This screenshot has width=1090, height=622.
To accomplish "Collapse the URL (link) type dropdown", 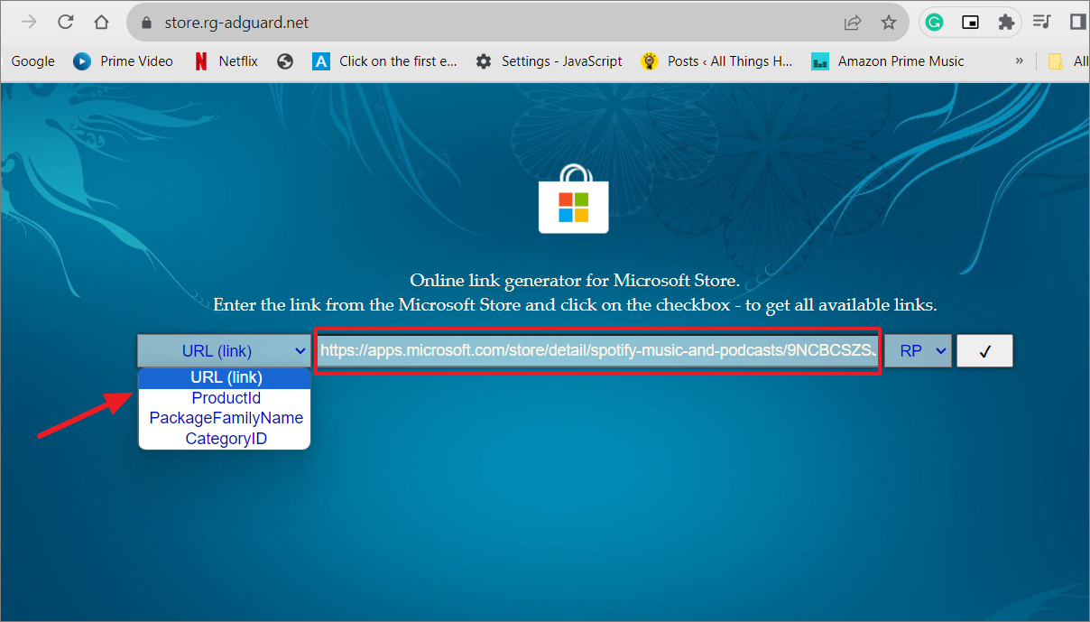I will [224, 351].
